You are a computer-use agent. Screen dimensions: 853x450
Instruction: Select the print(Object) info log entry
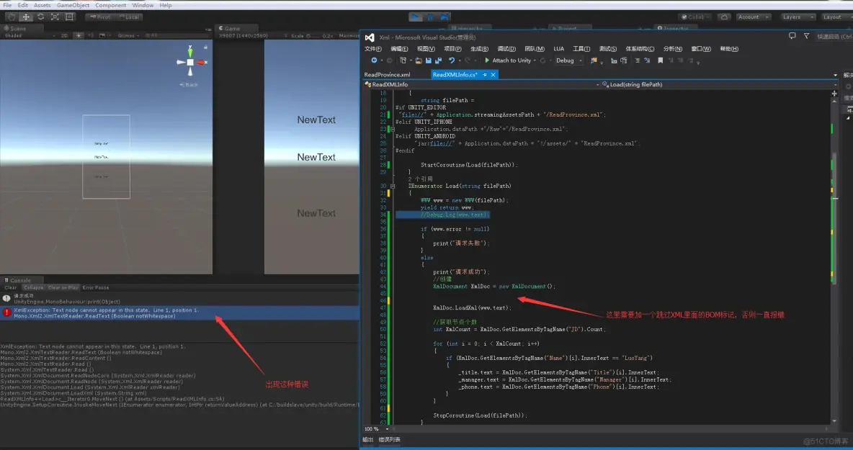click(179, 298)
